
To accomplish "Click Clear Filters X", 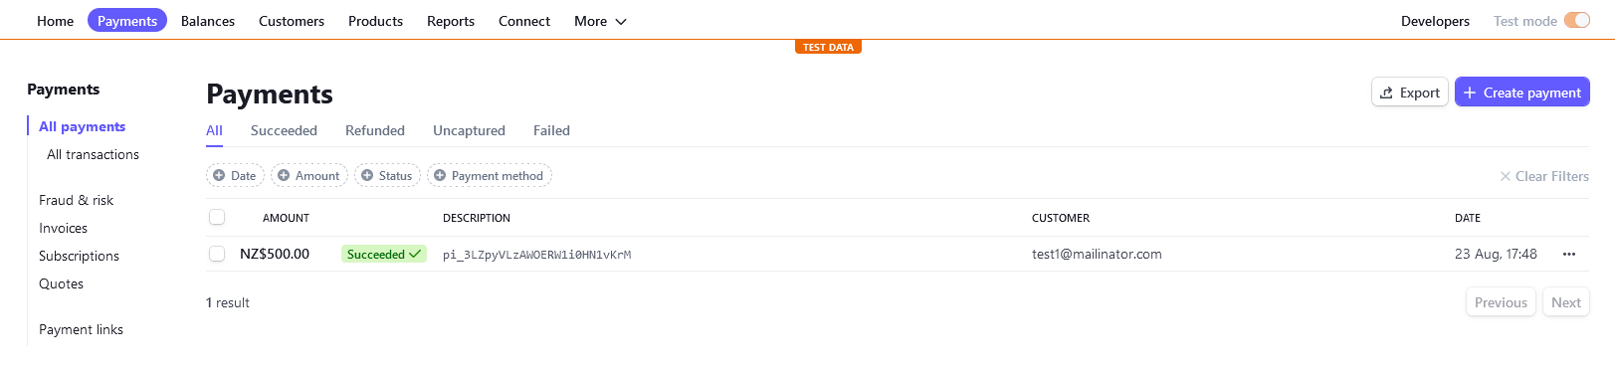I will point(1506,176).
